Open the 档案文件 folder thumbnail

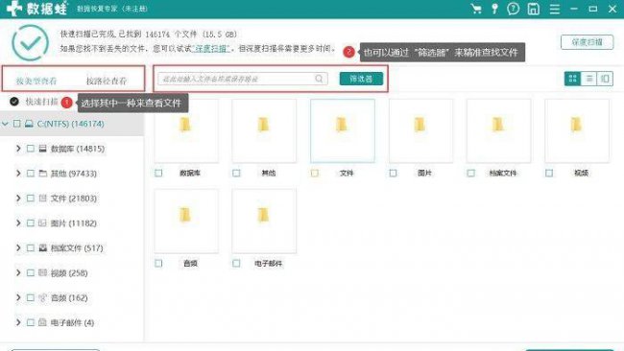[x=498, y=131]
